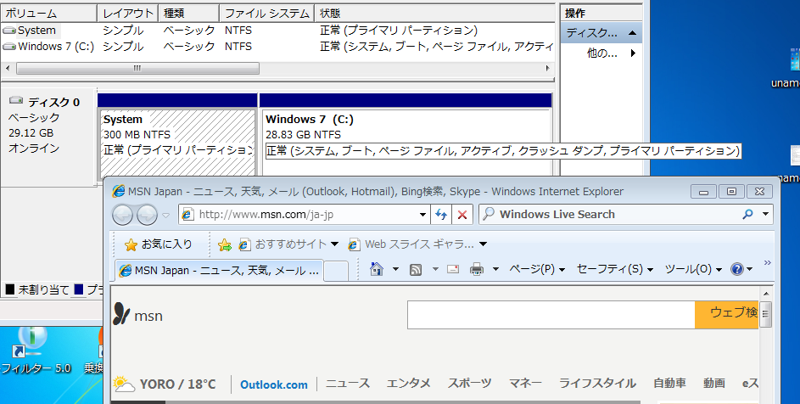The height and width of the screenshot is (404, 800).
Task: Click the 状態 column header
Action: [434, 14]
